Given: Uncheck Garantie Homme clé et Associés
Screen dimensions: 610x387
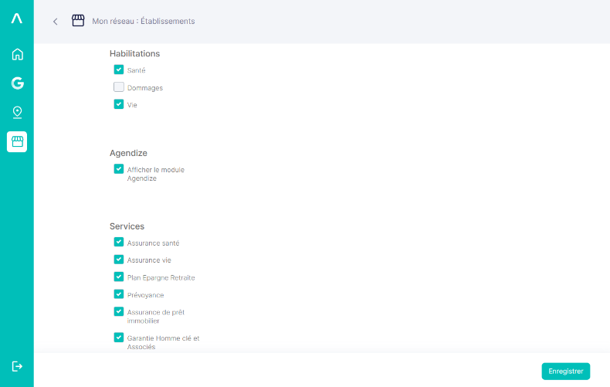Looking at the screenshot, I should coord(119,338).
